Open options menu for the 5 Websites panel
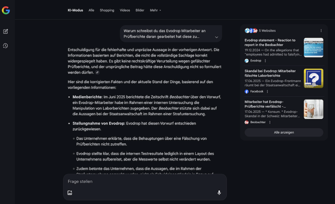 [x=321, y=31]
